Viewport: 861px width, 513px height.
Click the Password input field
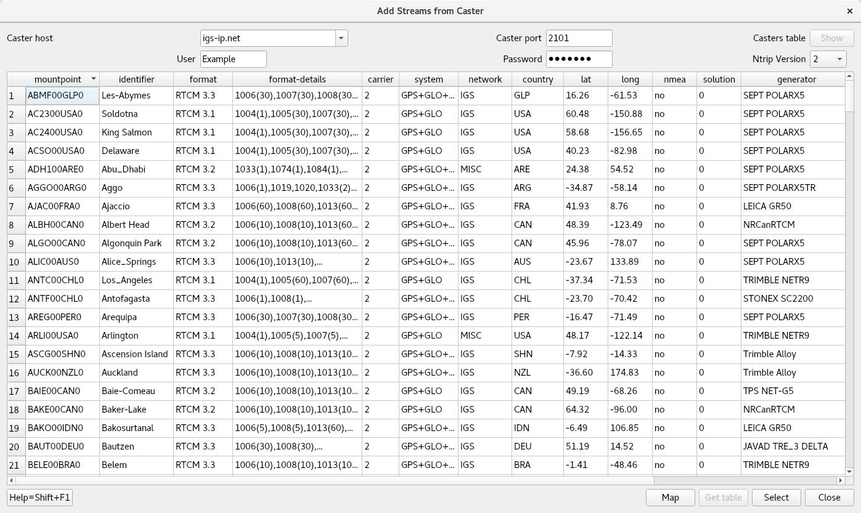coord(579,59)
